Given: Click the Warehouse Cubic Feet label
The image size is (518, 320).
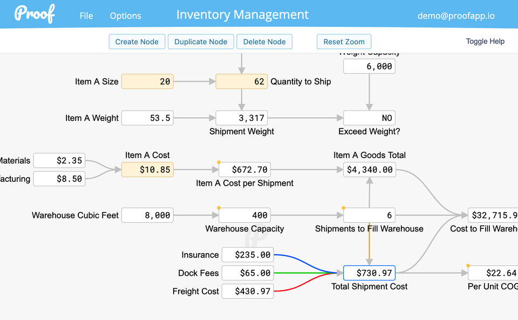Looking at the screenshot, I should (75, 215).
